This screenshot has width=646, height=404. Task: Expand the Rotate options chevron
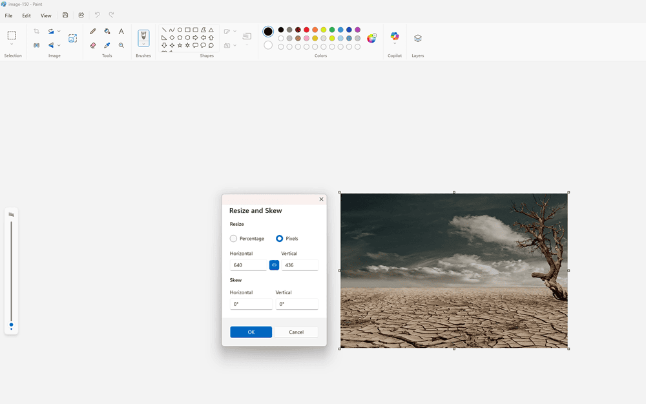(59, 31)
